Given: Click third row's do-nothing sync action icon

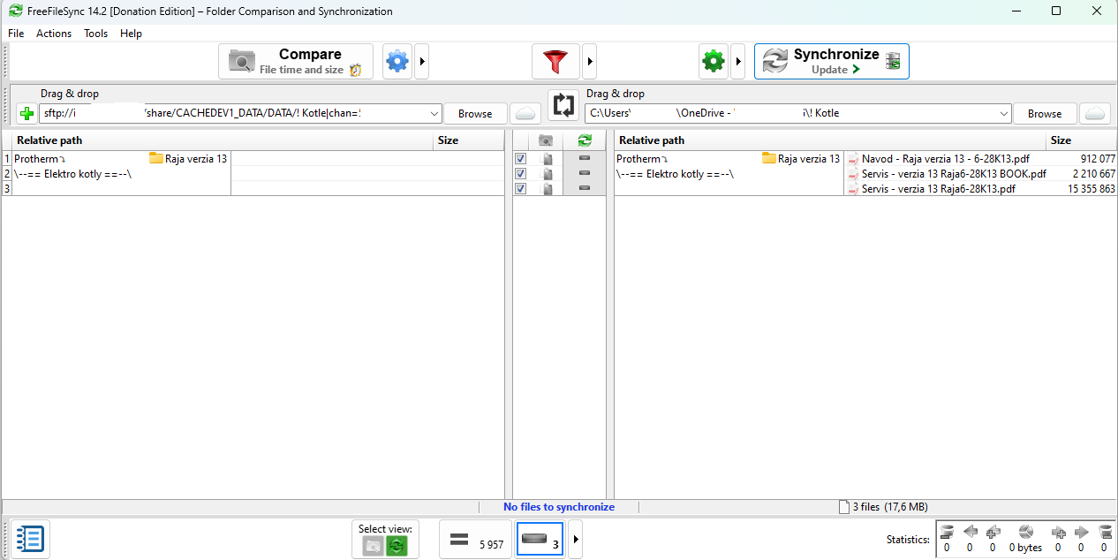Looking at the screenshot, I should 584,189.
